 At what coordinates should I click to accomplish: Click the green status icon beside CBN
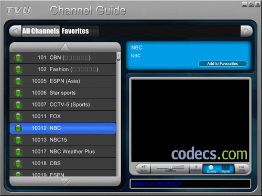(x=18, y=57)
